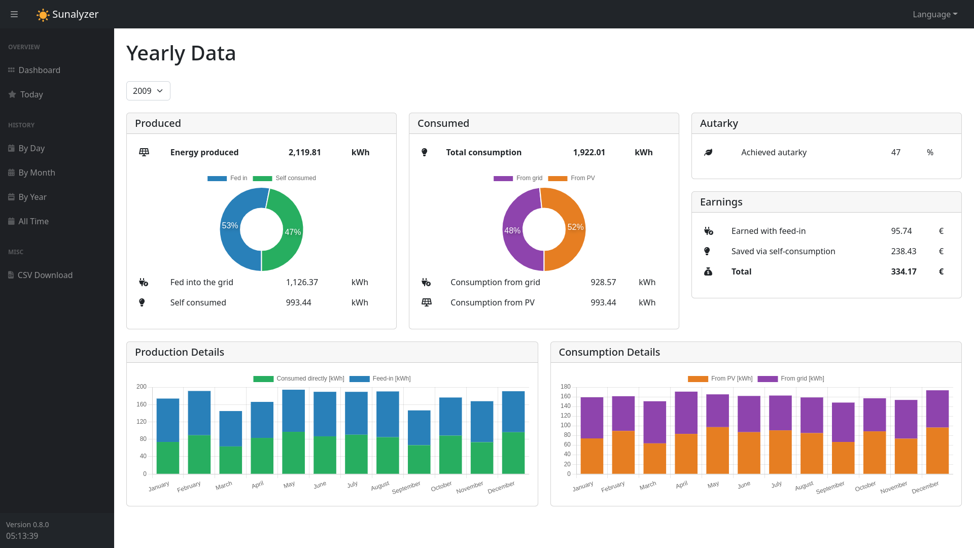Click the hamburger menu icon
974x548 pixels.
(14, 14)
